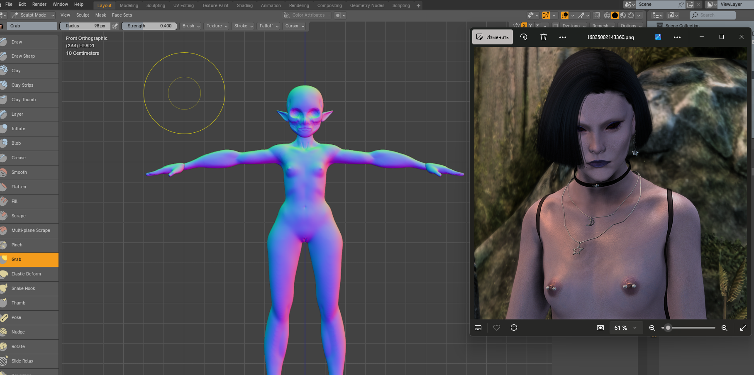Open the Face Sets menu
The height and width of the screenshot is (375, 754).
pos(122,15)
